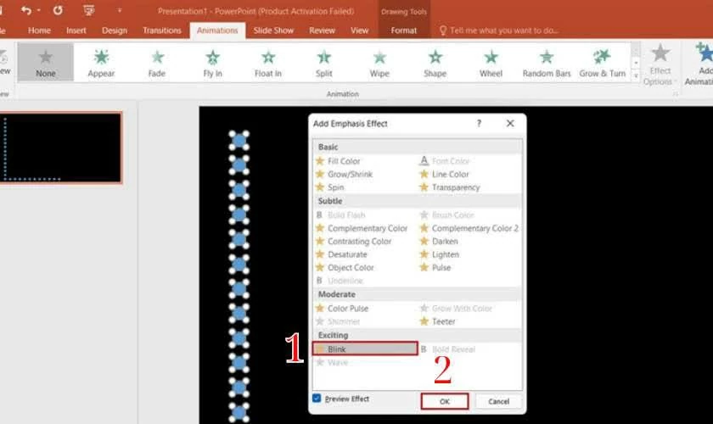713x424 pixels.
Task: Open the Drawing Tools Format tab
Action: click(x=403, y=31)
